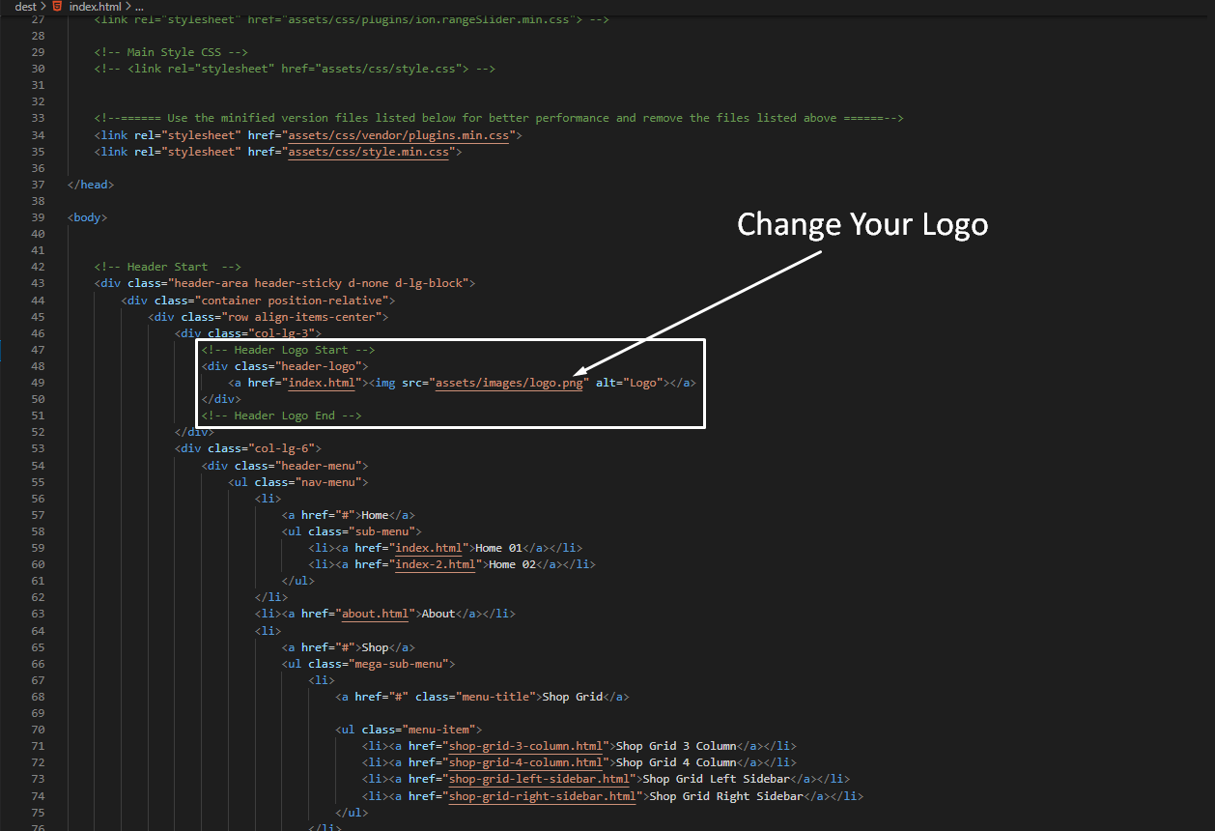Image resolution: width=1215 pixels, height=831 pixels.
Task: Expand the breadcrumb ellipsis symbol list
Action: [x=139, y=7]
